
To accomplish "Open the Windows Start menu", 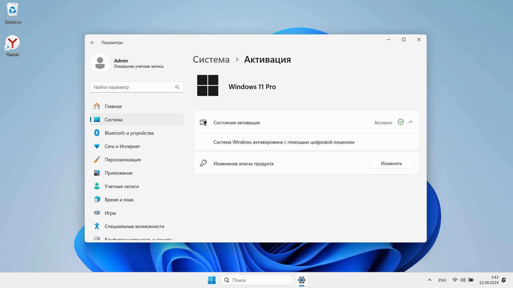I will (x=212, y=280).
